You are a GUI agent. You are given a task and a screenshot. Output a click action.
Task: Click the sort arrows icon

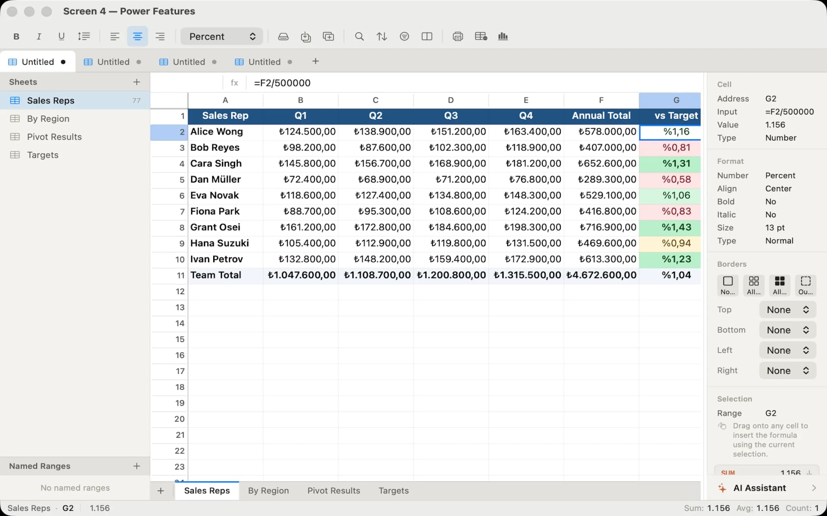(382, 37)
